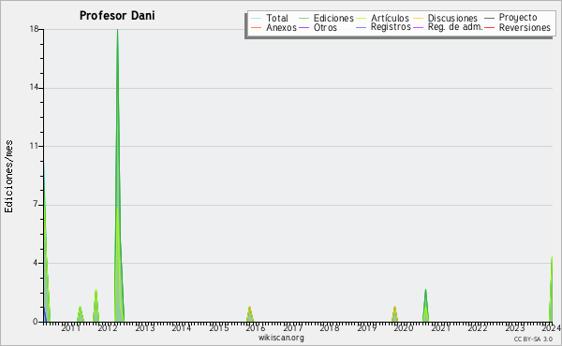This screenshot has width=562, height=346.
Task: Click the 2020 x-axis label
Action: pyautogui.click(x=404, y=327)
